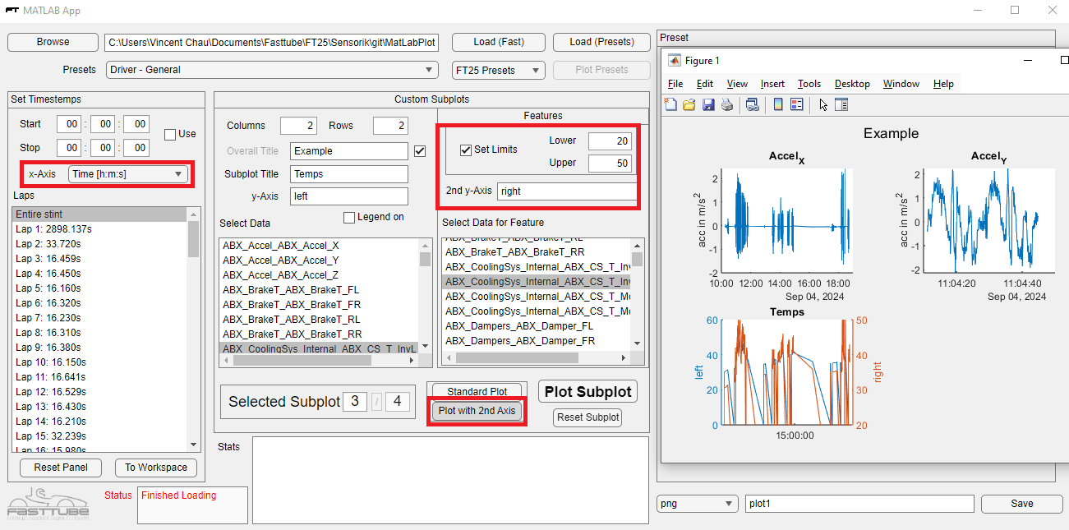1069x530 pixels.
Task: Print the figure using the printer icon
Action: coord(728,104)
